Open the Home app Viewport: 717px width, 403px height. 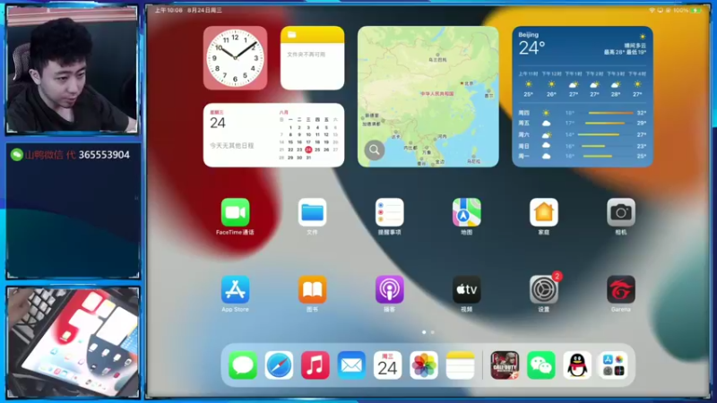(544, 212)
